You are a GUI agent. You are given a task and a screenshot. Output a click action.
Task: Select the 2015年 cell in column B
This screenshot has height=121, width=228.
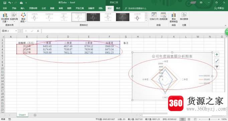27,46
